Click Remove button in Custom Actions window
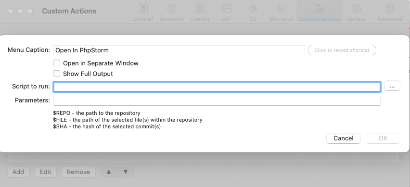The height and width of the screenshot is (187, 410). click(78, 172)
